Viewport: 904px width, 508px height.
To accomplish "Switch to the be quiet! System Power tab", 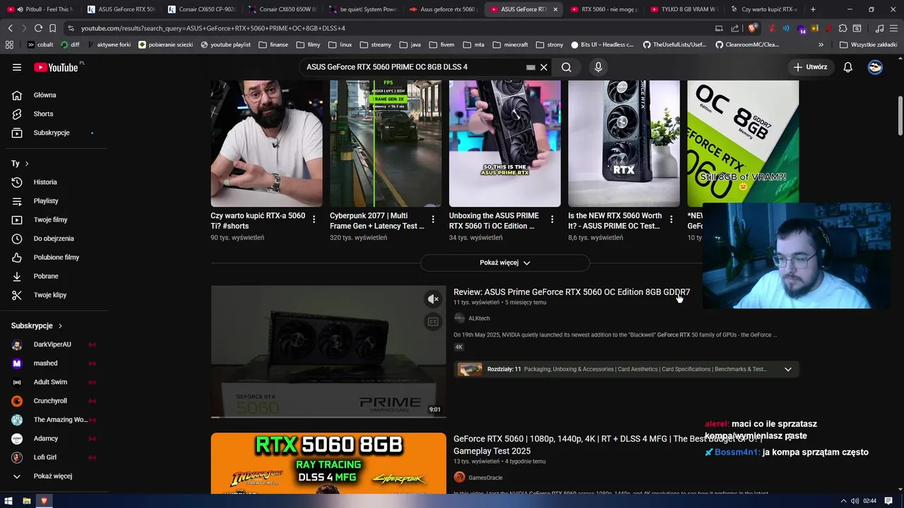I will point(363,9).
